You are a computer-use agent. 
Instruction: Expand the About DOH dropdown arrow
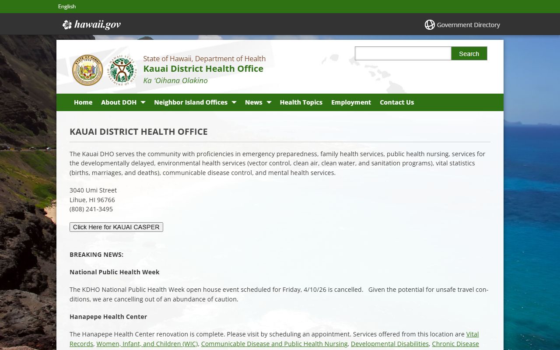tap(143, 102)
